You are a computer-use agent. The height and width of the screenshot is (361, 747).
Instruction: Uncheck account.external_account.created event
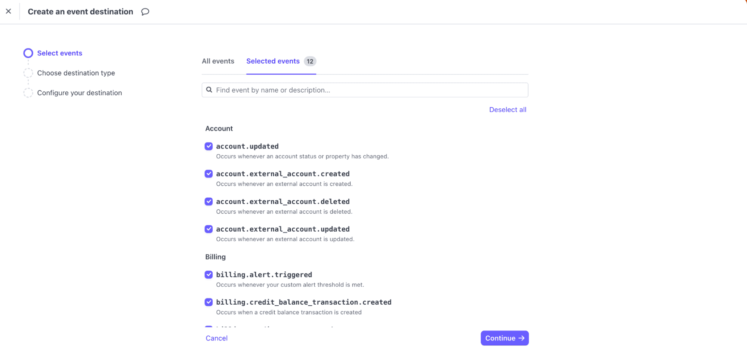(209, 174)
